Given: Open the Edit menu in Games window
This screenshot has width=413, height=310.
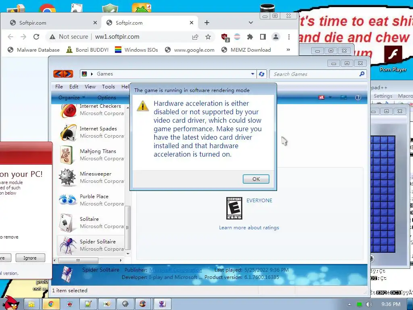Looking at the screenshot, I should pyautogui.click(x=74, y=86).
